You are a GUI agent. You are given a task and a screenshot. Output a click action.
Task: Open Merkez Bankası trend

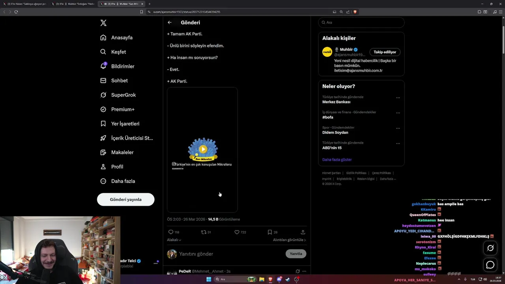[x=336, y=102]
